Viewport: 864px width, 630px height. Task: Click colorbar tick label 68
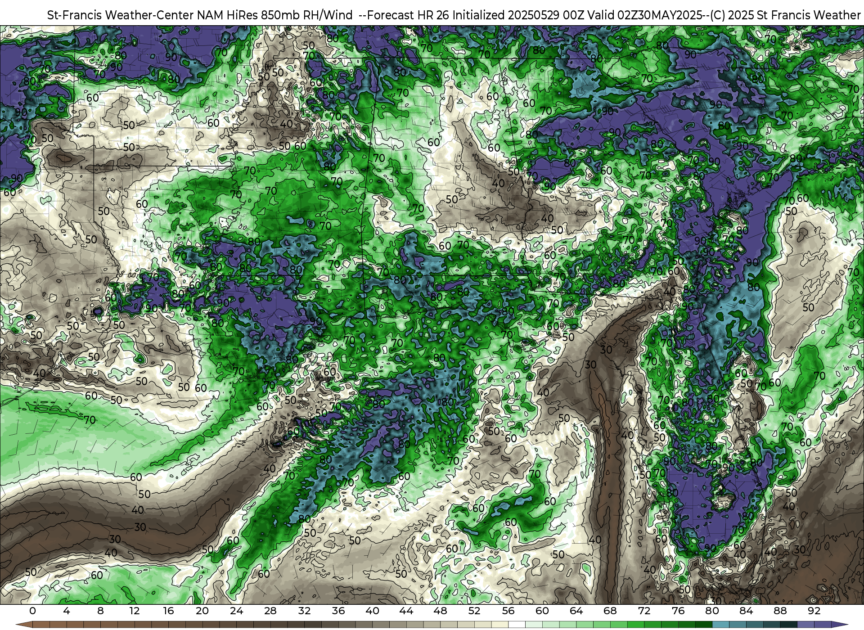click(x=610, y=611)
